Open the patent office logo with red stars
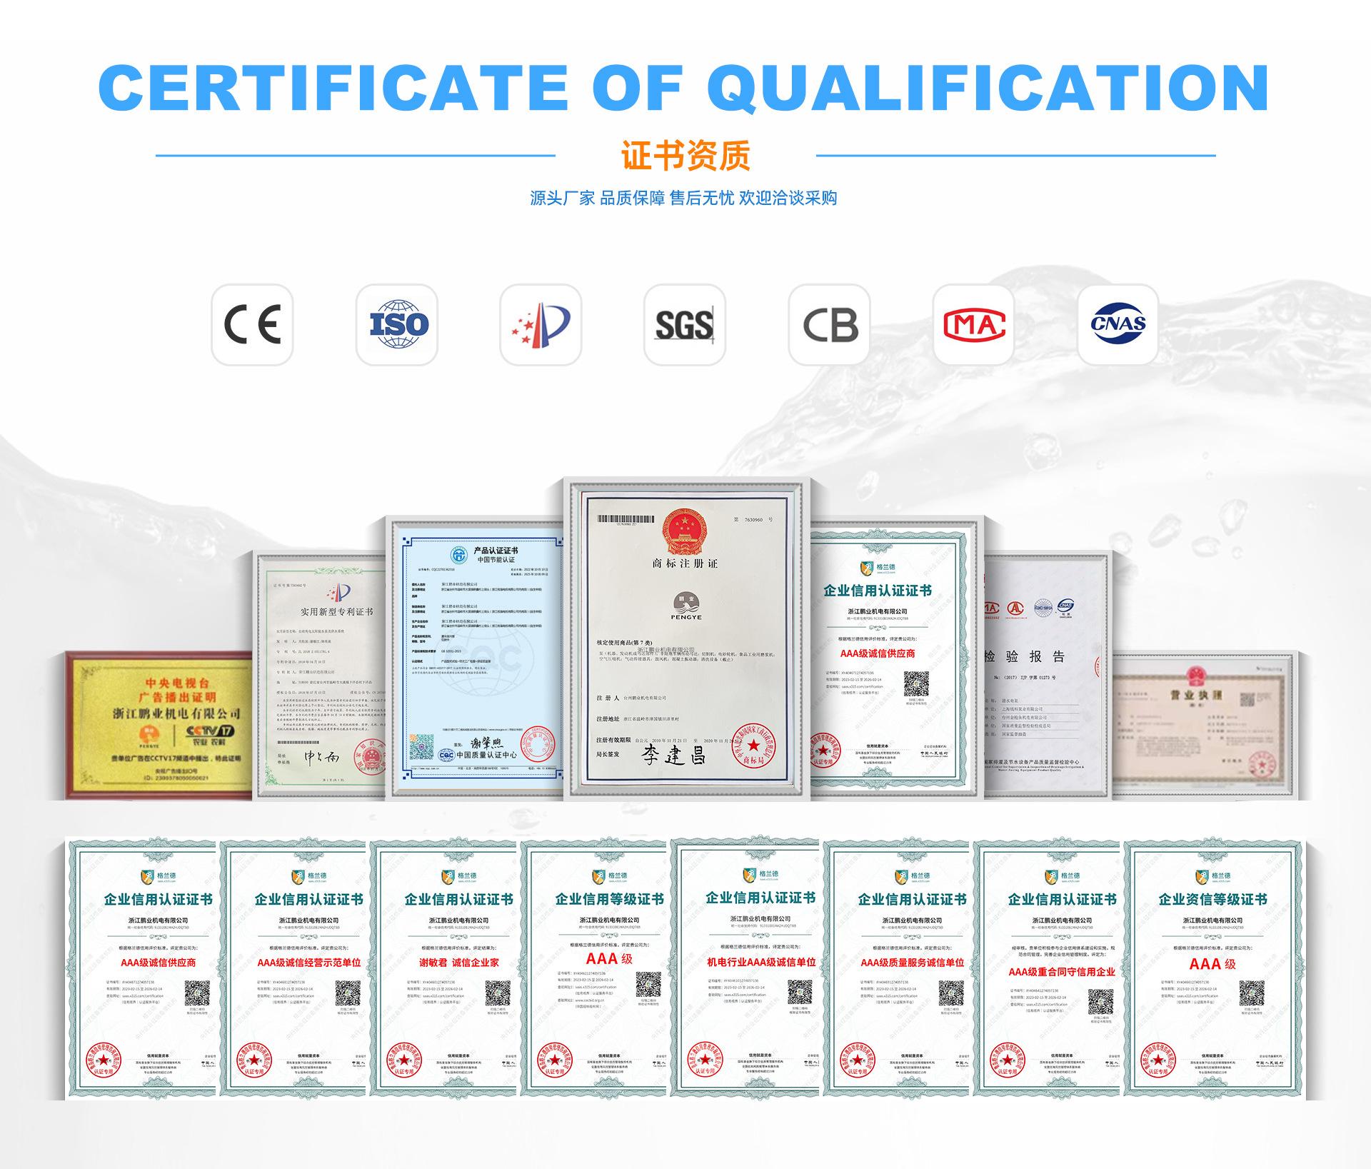The image size is (1371, 1169). tap(541, 325)
